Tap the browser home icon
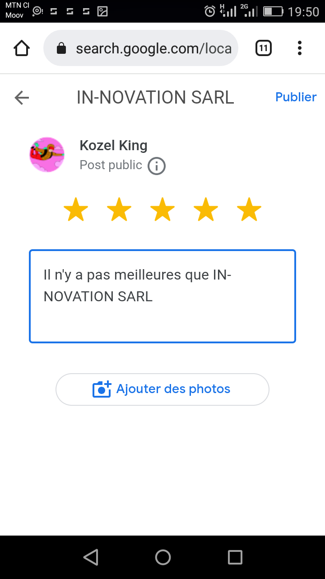Image resolution: width=325 pixels, height=579 pixels. [22, 48]
